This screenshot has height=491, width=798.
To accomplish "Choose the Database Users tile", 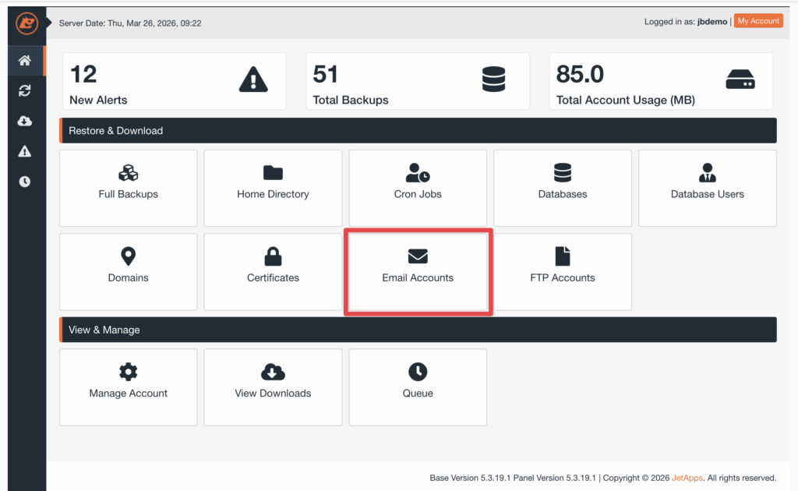I will 707,188.
